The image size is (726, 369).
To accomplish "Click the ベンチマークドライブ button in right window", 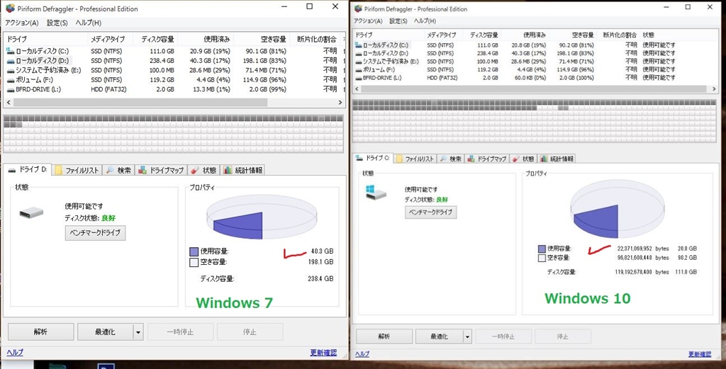I will [x=430, y=212].
